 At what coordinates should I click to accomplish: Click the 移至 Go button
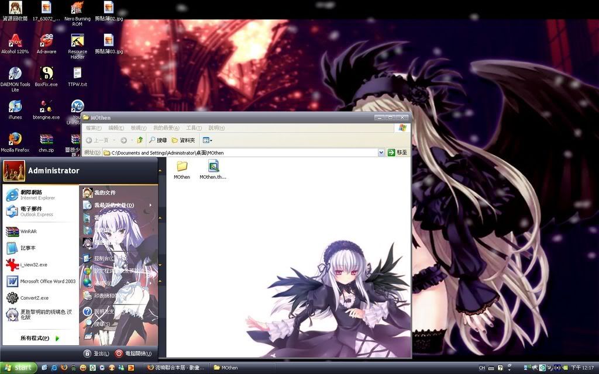(397, 153)
